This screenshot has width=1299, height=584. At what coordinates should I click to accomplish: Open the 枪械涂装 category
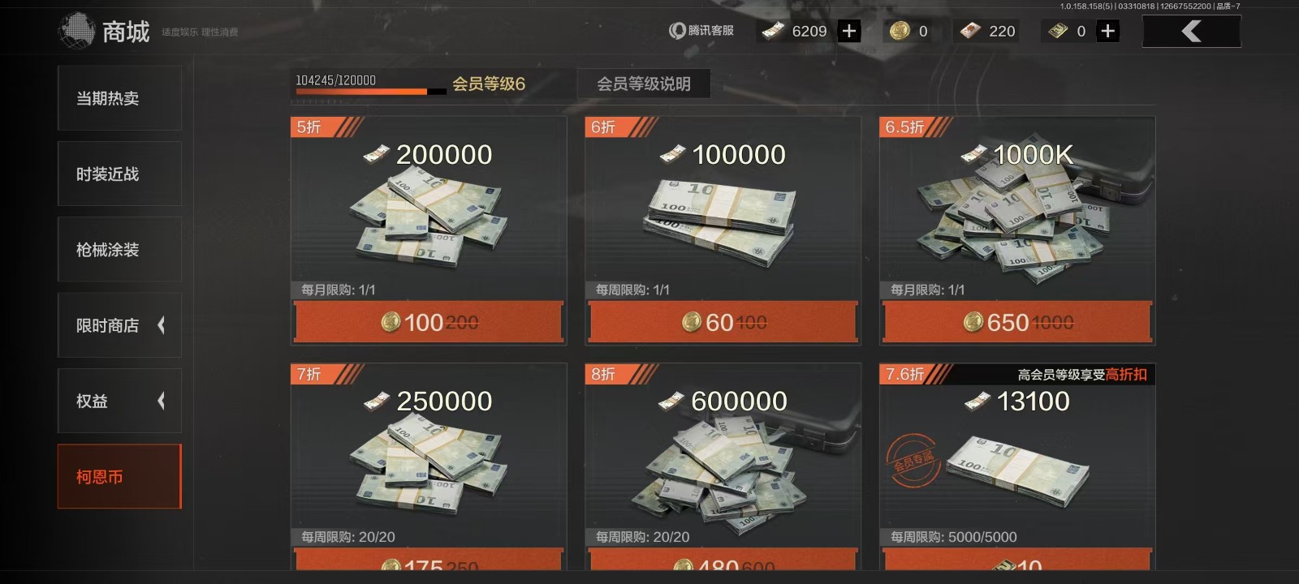point(119,249)
